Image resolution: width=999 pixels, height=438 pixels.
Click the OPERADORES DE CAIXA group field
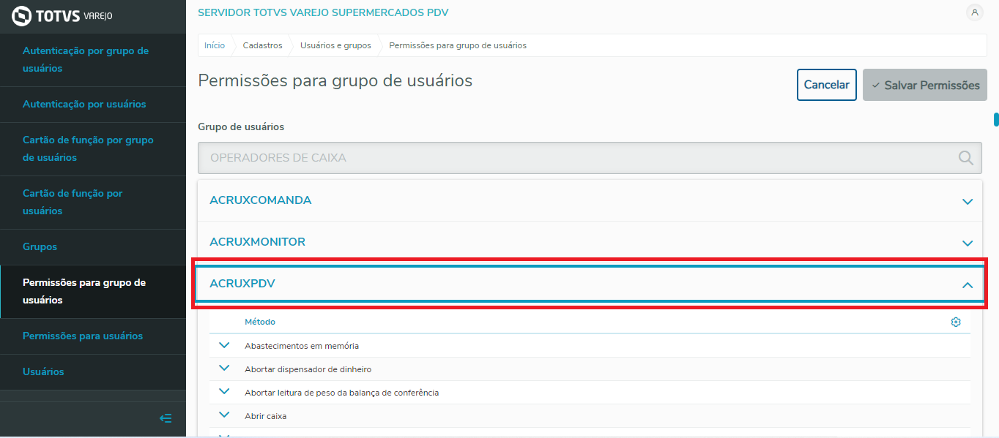tap(590, 157)
